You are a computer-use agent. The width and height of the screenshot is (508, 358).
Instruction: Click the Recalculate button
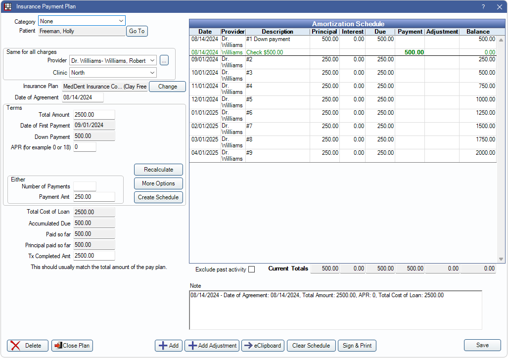click(158, 170)
